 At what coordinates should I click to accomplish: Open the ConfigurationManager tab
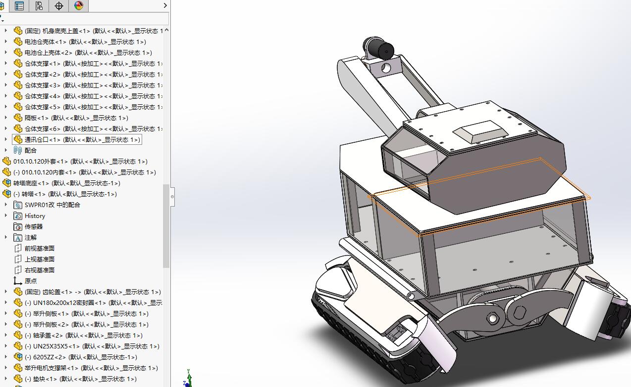[x=39, y=6]
